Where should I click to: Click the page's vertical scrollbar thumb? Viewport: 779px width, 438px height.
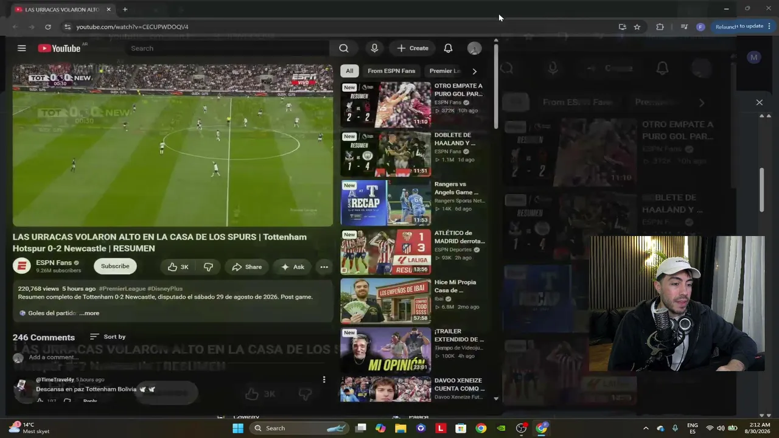click(x=496, y=85)
